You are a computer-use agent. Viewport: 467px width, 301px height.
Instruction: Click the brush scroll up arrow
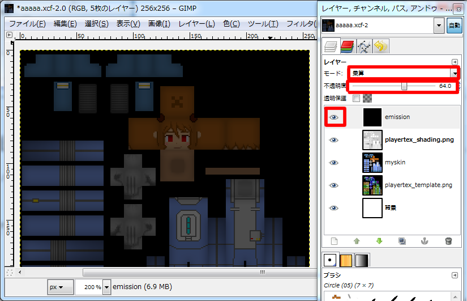[455, 296]
